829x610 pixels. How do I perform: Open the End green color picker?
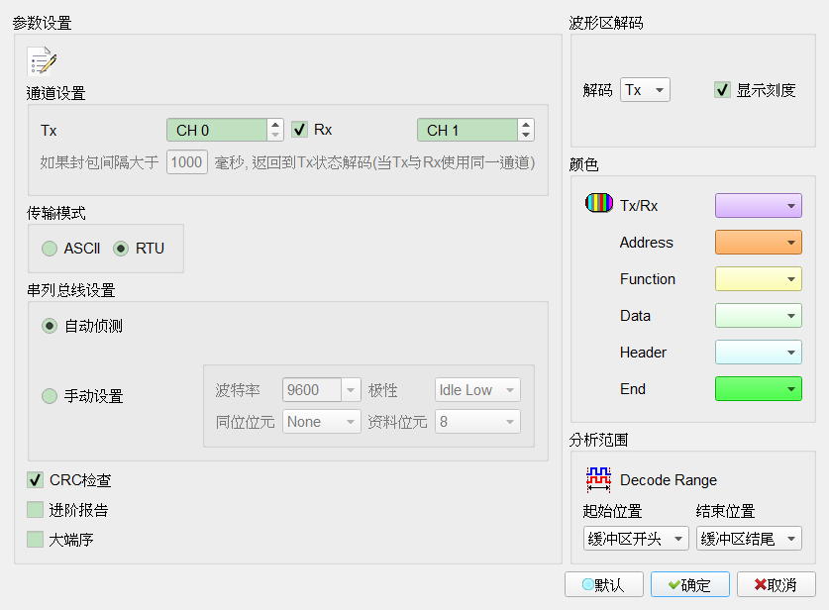[x=758, y=389]
